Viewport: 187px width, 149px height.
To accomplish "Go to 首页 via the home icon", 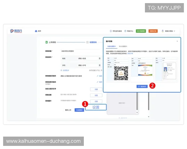I will (x=38, y=31).
